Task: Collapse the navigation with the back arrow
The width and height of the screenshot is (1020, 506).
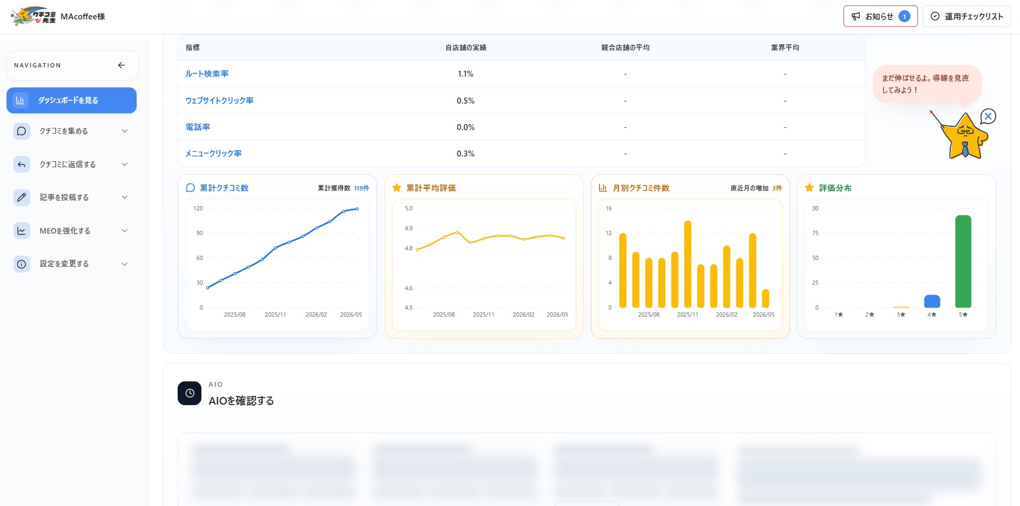Action: (121, 65)
